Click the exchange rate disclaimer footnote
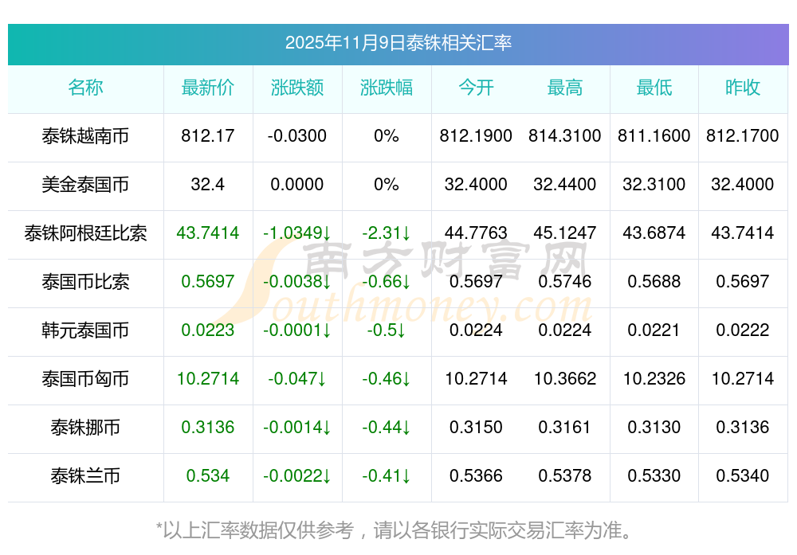Screen dimensions: 797x555 pyautogui.click(x=398, y=530)
